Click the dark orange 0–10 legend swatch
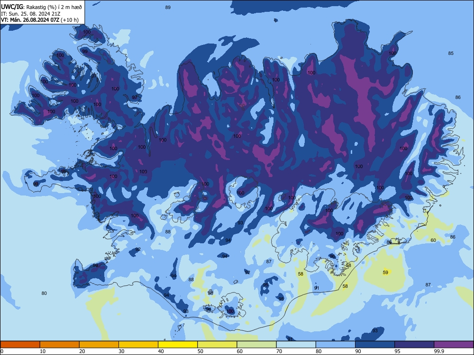 [20, 345]
